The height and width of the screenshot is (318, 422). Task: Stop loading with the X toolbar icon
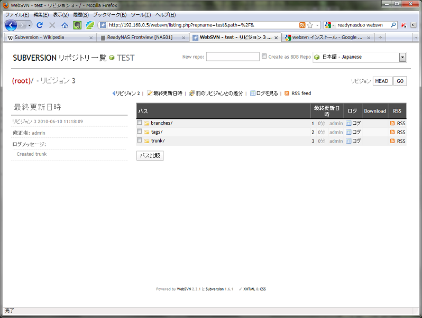52,25
